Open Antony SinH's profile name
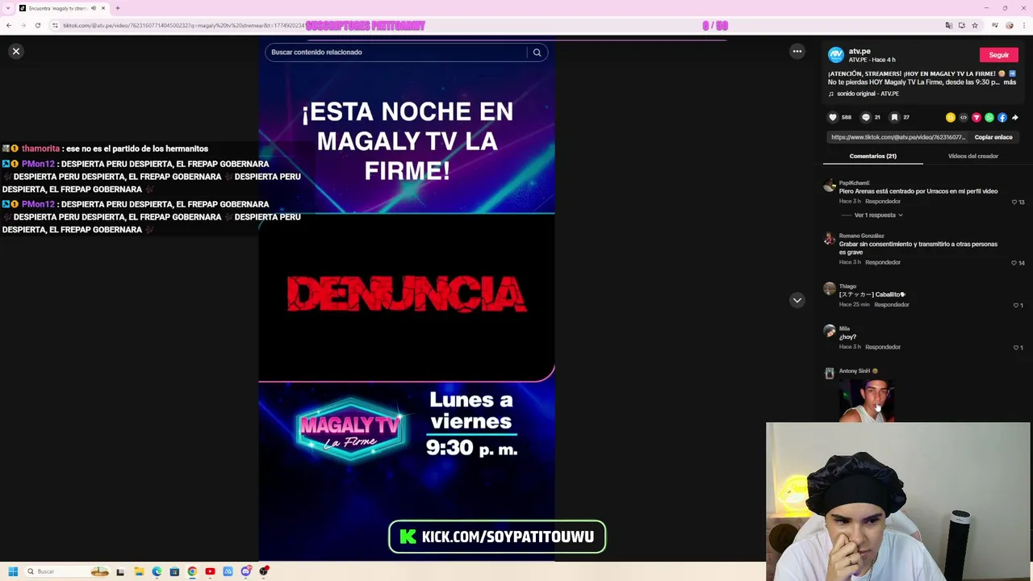This screenshot has height=581, width=1033. pyautogui.click(x=854, y=371)
